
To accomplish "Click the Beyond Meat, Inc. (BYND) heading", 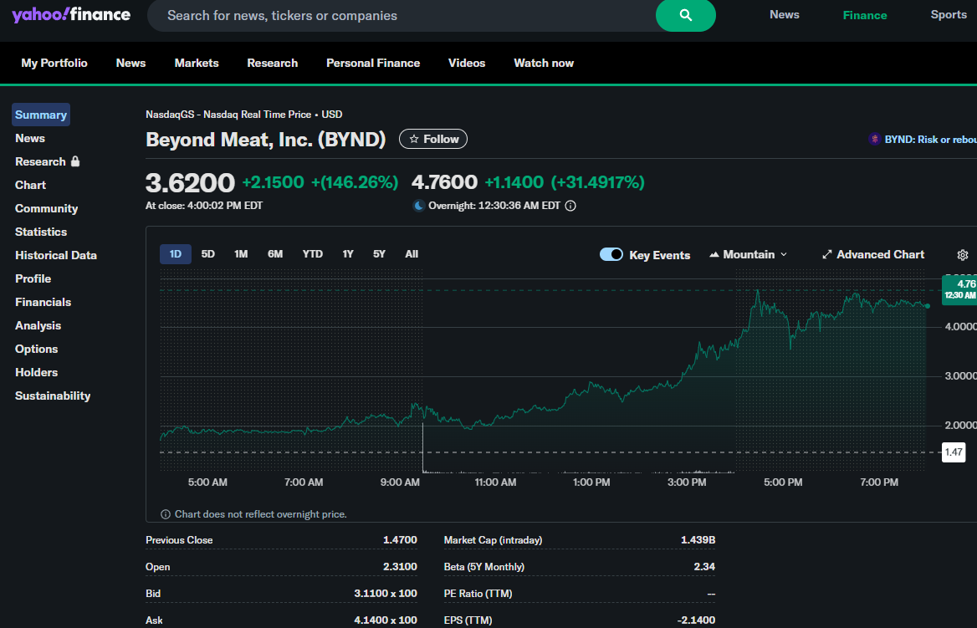I will [x=265, y=140].
